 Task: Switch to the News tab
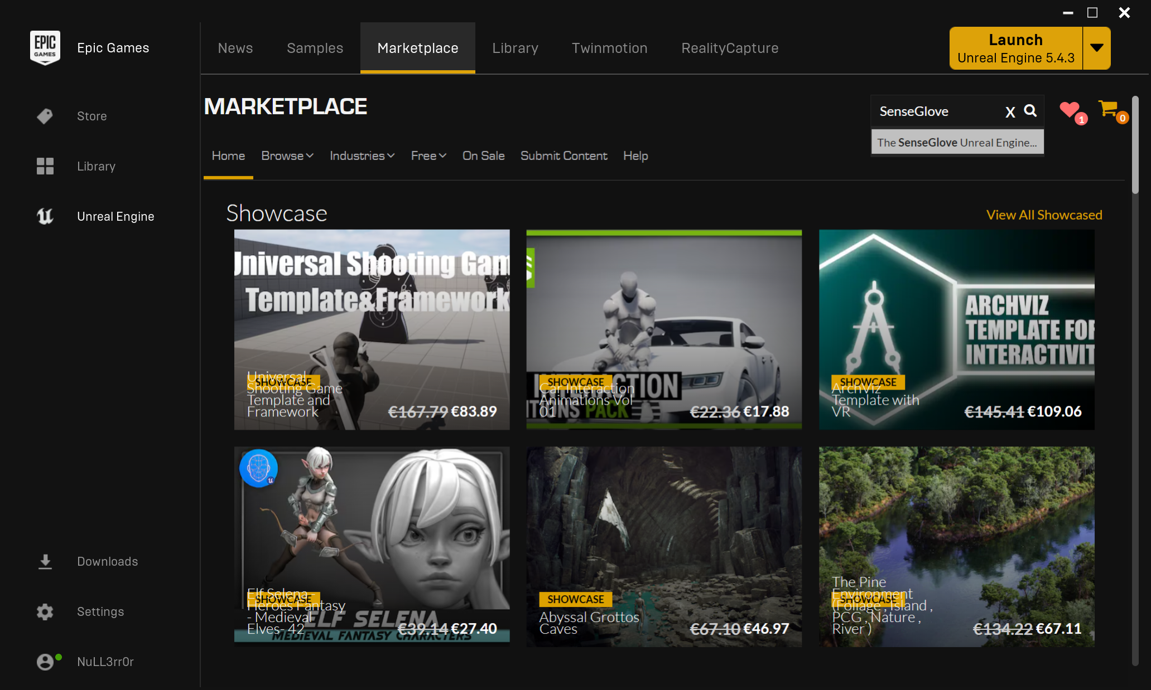235,48
